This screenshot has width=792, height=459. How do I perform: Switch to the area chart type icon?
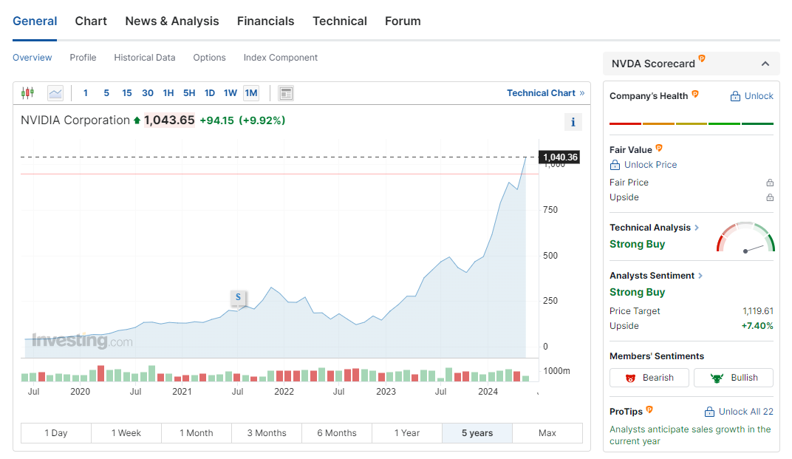coord(55,93)
